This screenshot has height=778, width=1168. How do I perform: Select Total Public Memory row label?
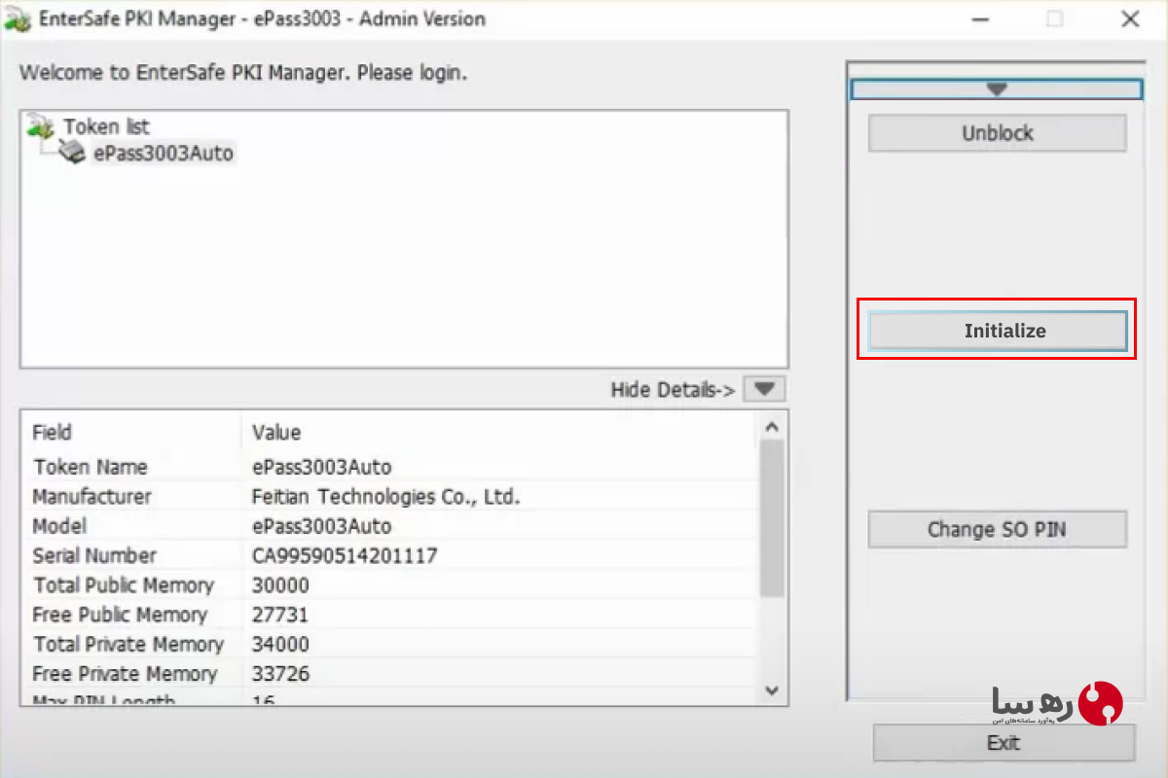(124, 585)
